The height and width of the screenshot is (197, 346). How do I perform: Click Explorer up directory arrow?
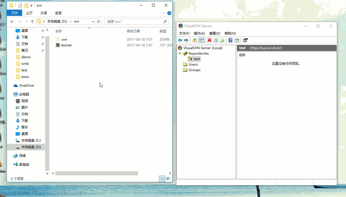coord(32,21)
